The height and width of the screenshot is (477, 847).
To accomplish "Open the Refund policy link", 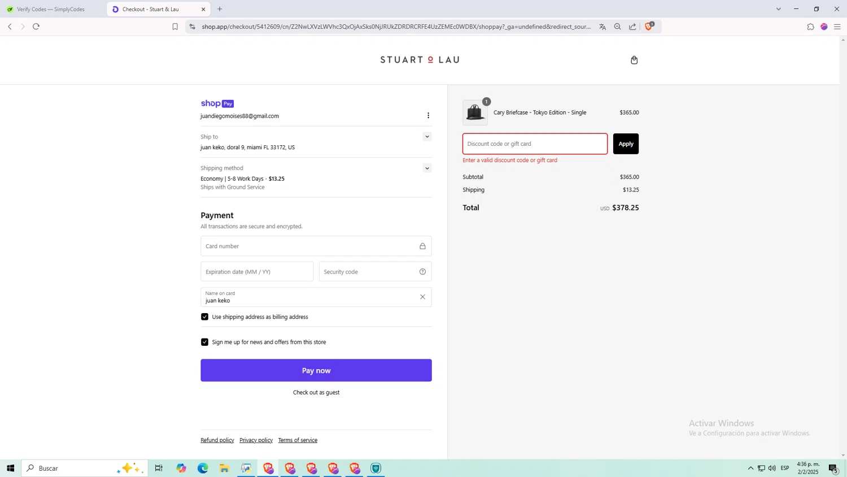I will (x=217, y=440).
